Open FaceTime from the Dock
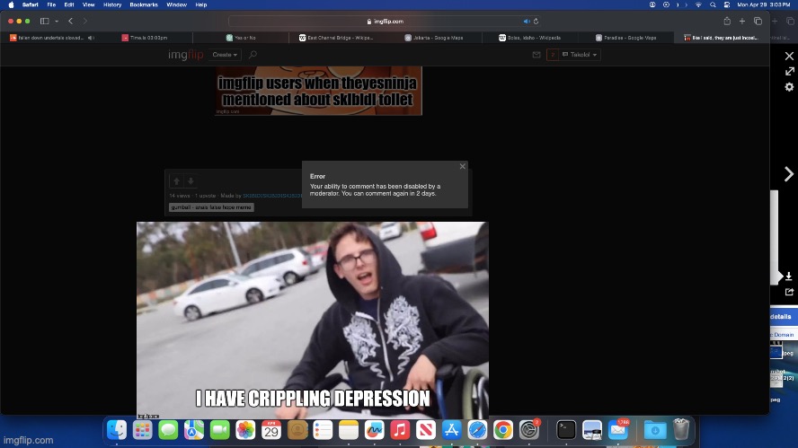The width and height of the screenshot is (798, 448). (x=220, y=430)
